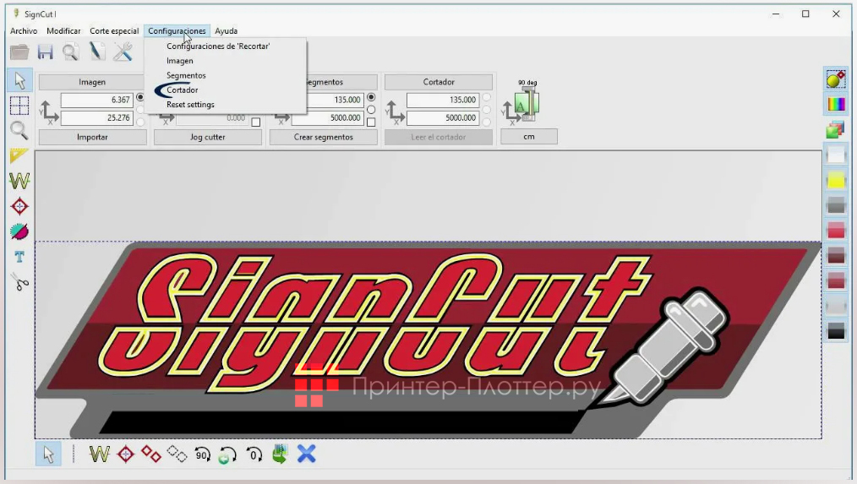Choose Cortador from the Configuraciones menu
Screen dimensions: 857x484
[183, 90]
